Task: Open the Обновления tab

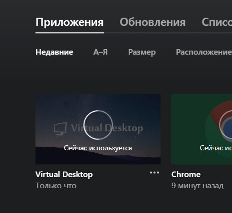Action: [152, 22]
